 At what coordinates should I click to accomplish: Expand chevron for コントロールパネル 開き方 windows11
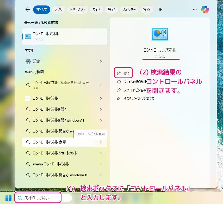click(x=101, y=175)
